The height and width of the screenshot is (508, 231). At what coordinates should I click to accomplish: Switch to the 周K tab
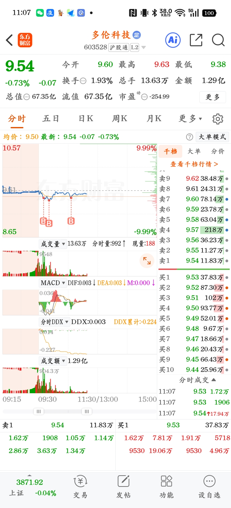coord(120,119)
